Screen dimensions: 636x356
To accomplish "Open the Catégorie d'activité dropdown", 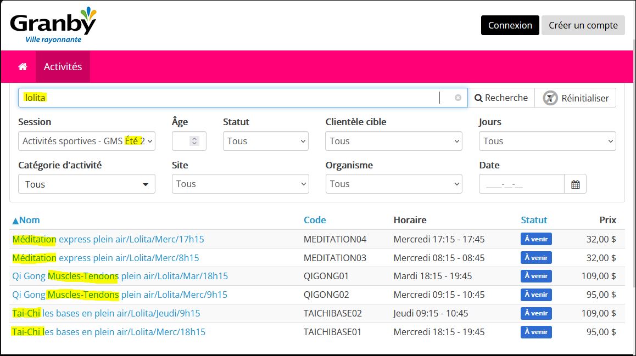I will (87, 184).
